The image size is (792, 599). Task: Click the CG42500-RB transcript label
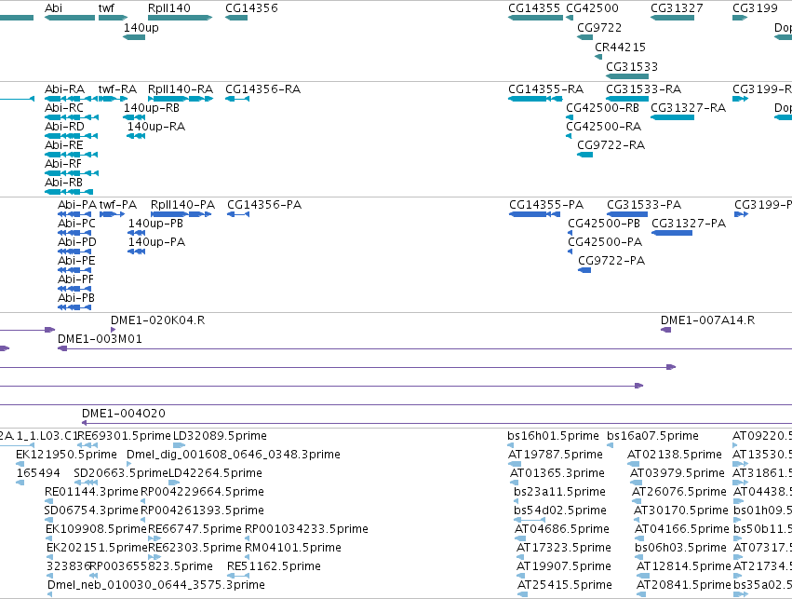click(602, 108)
